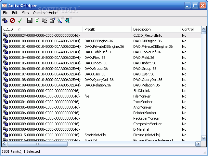
Task: Click the green checkmark Enable icon
Action: (20, 20)
